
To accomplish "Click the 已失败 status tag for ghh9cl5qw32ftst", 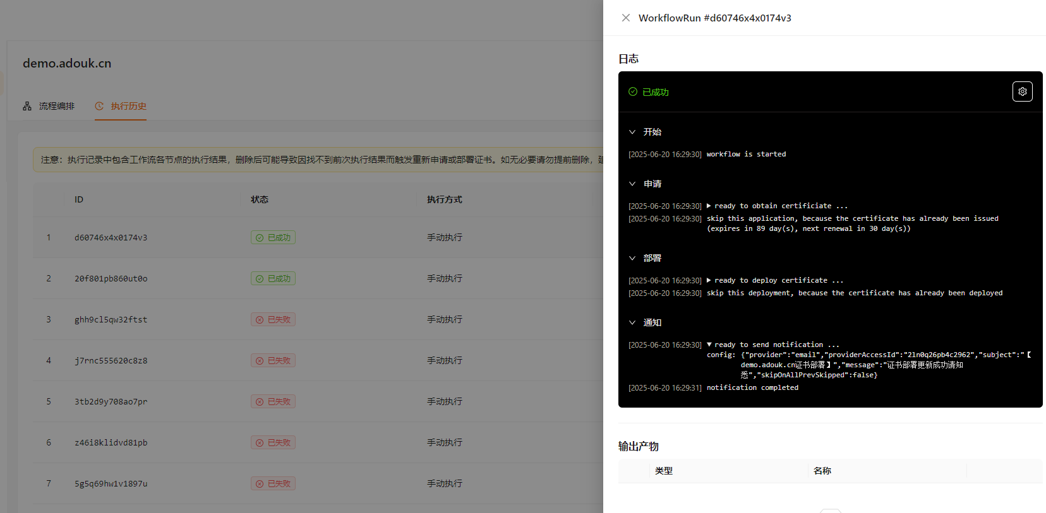I will coord(273,320).
